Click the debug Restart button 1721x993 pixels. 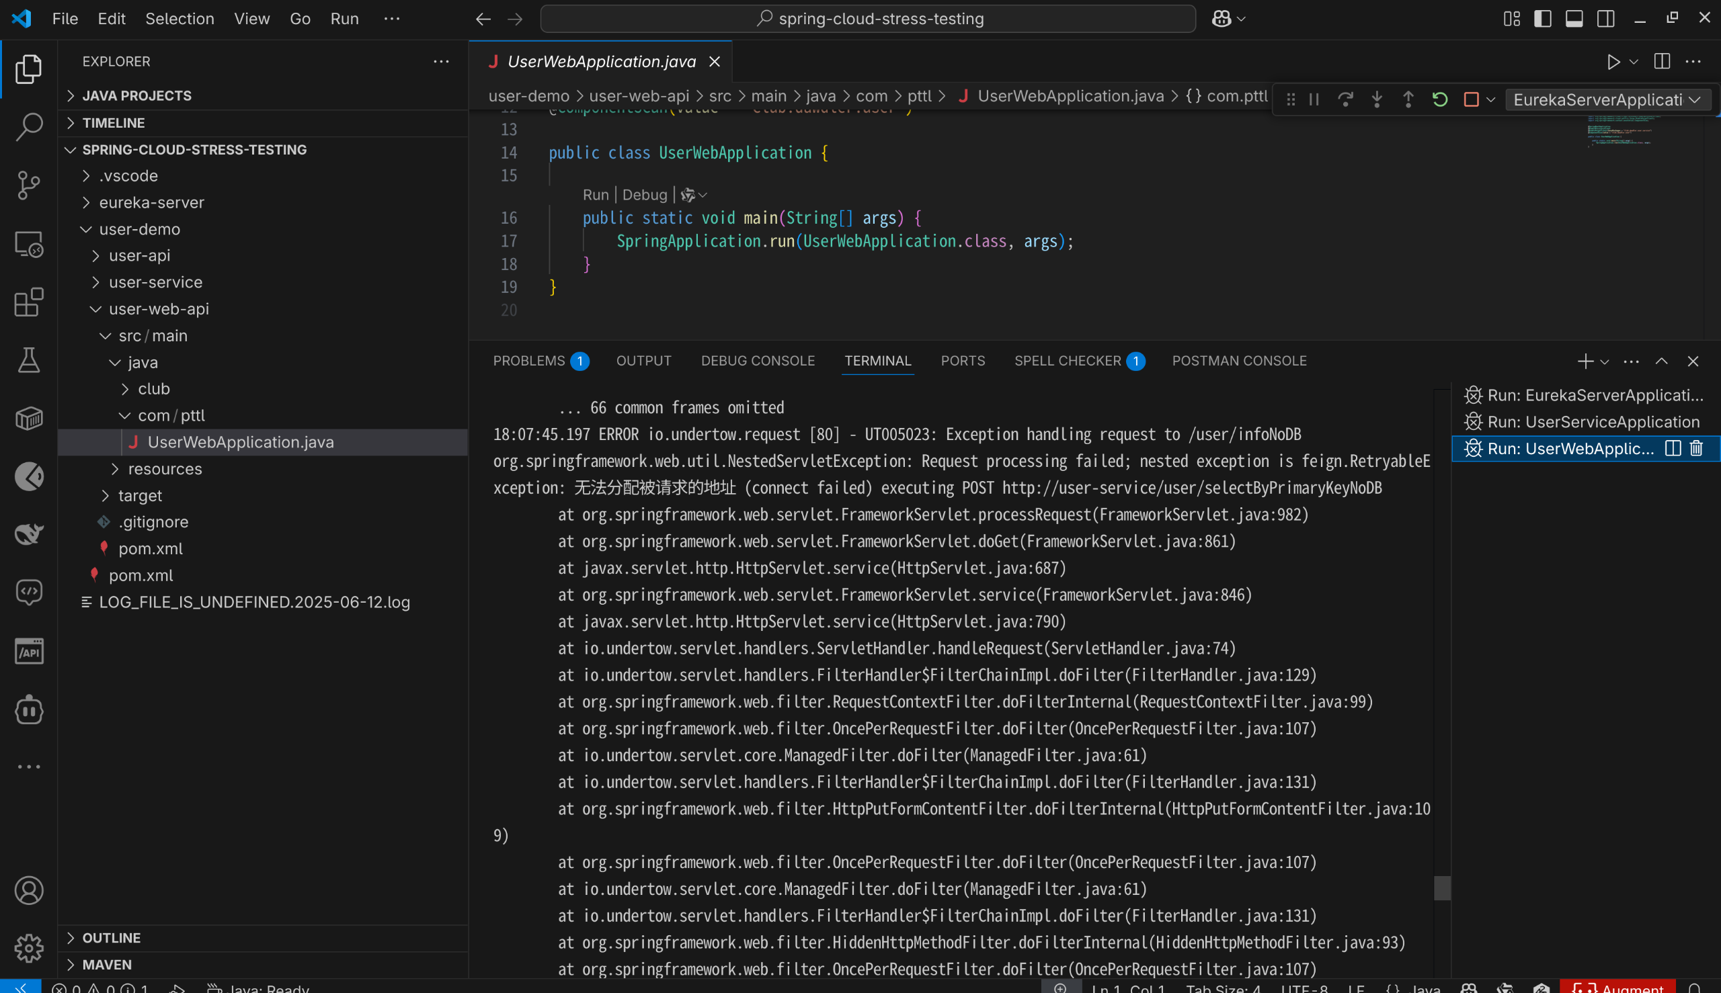click(x=1440, y=99)
